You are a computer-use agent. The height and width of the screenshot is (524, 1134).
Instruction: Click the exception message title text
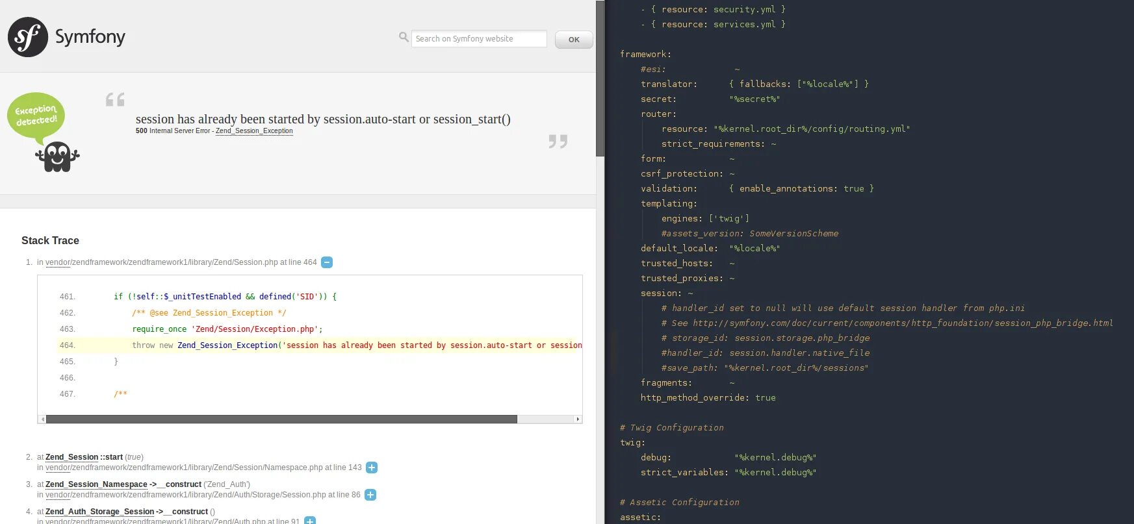(x=323, y=119)
